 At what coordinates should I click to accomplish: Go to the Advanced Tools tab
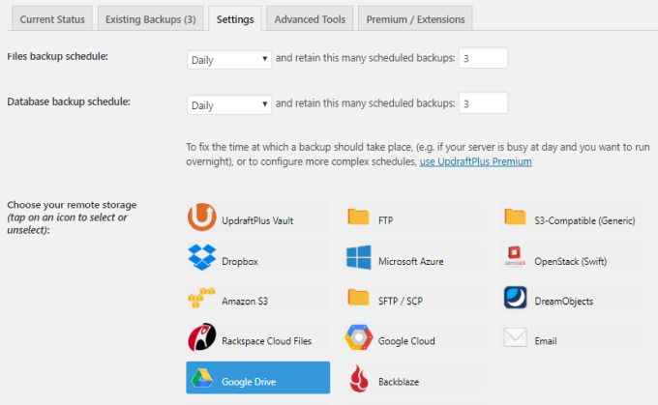[x=309, y=18]
